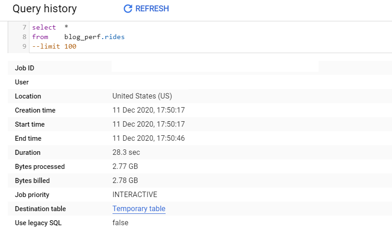Viewport: 392px width, 237px height.
Task: Click the blank Job ID value field
Action: (215, 67)
